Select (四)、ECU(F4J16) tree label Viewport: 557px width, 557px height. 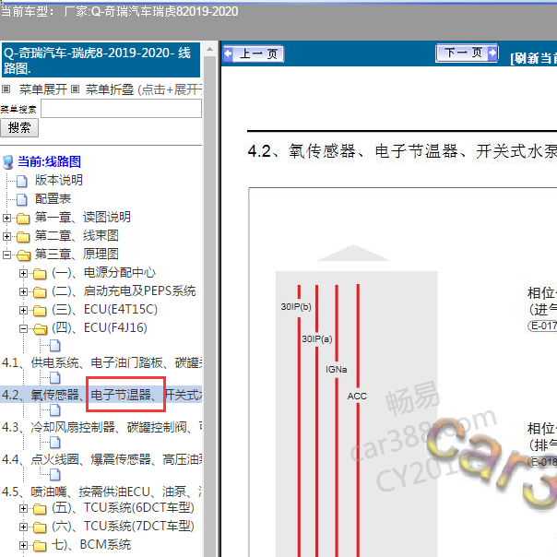coord(99,328)
